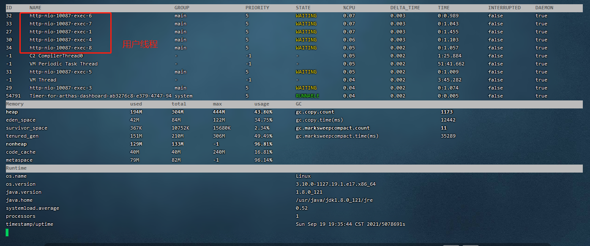Click the STATE column header to sort
Screen dimensions: 590x246
point(303,7)
